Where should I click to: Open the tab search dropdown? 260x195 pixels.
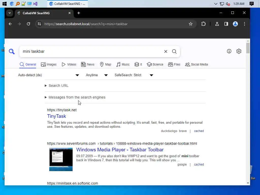pyautogui.click(x=10, y=13)
